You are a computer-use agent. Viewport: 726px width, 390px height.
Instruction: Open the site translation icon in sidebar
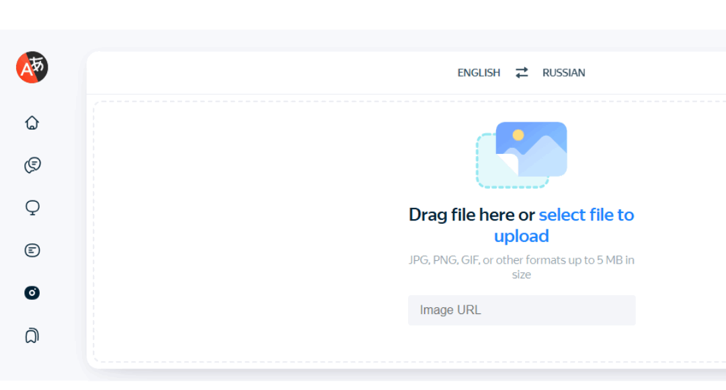point(32,207)
